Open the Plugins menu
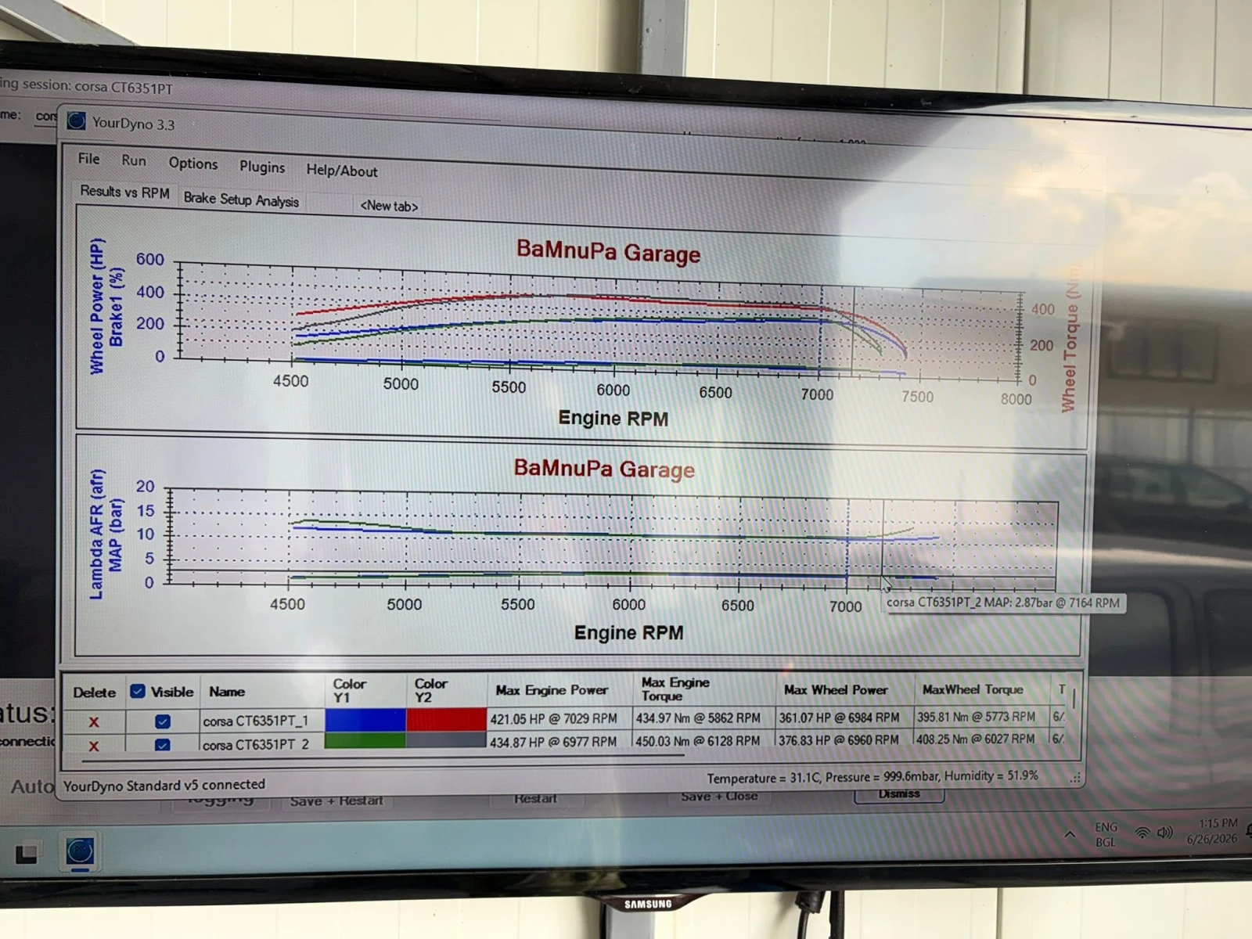Image resolution: width=1252 pixels, height=939 pixels. [262, 167]
